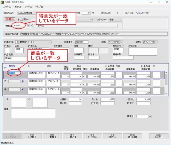This screenshot has height=145, width=171.
Task: Click the detail list scroll up arrow
Action: coord(166,72)
